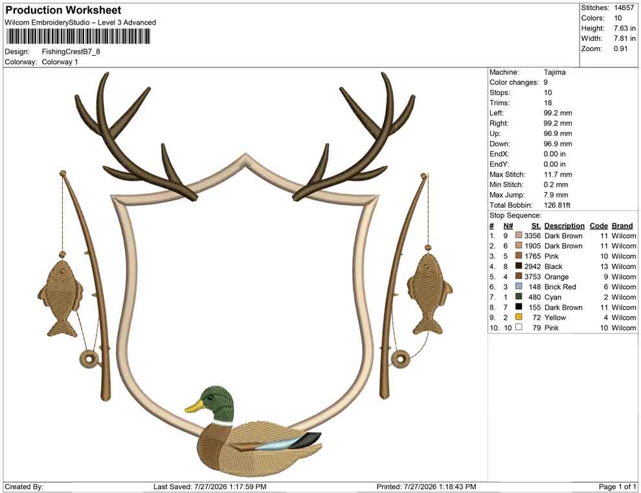Screen dimensions: 641x493
Task: Click the "Printed" timestamp in footer
Action: click(427, 487)
